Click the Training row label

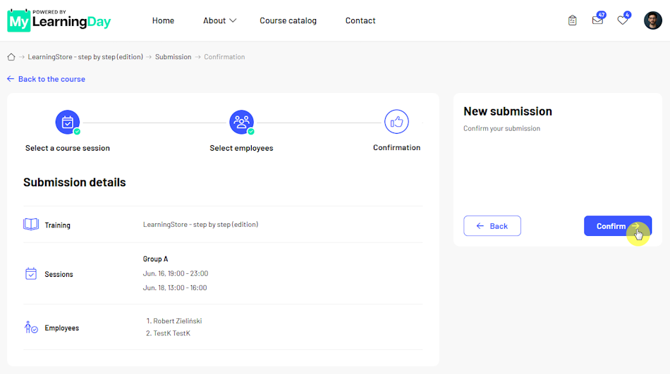click(x=57, y=225)
